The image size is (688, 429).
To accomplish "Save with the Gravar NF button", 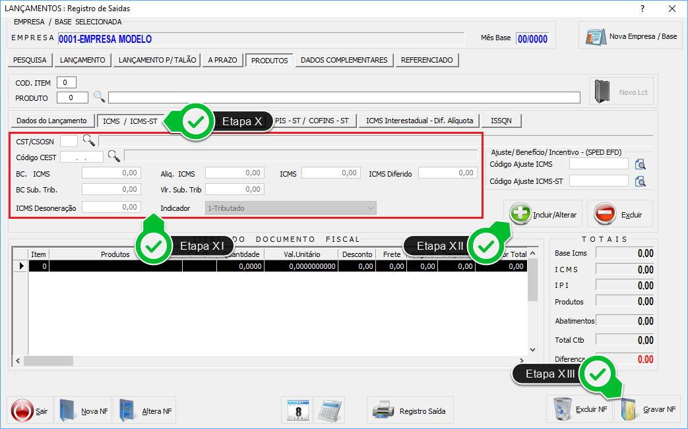I will click(x=647, y=410).
